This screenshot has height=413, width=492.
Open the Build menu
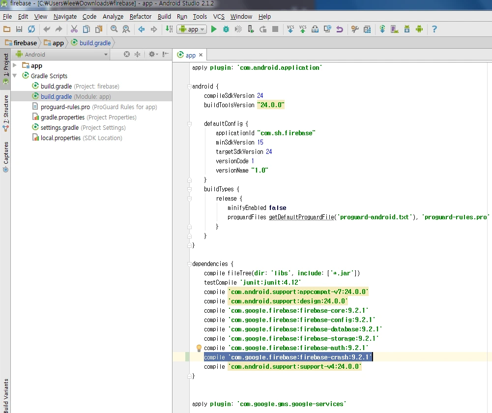(164, 17)
